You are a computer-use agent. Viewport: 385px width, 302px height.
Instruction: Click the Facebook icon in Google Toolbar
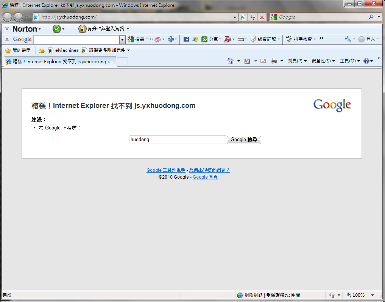[186, 39]
